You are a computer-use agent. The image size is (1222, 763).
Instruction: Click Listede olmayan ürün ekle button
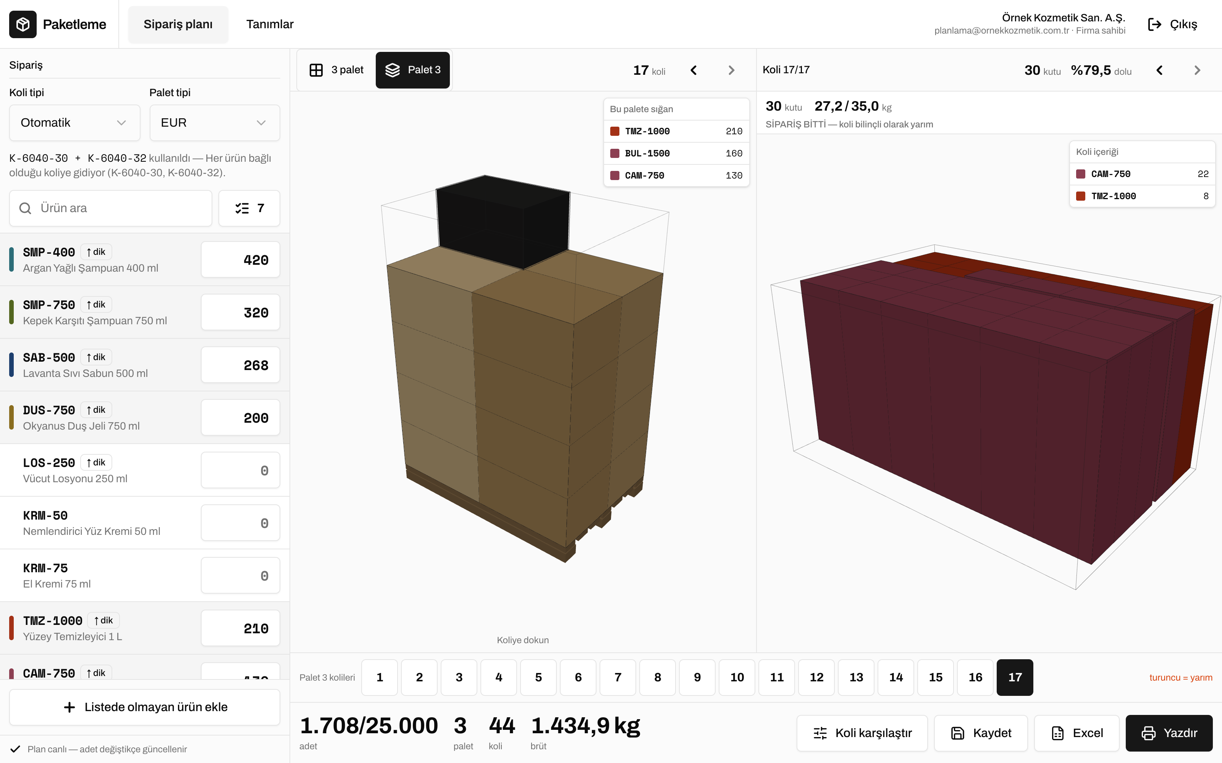coord(144,707)
